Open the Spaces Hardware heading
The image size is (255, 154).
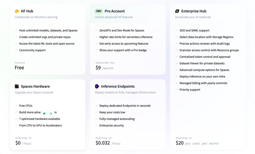point(35,86)
